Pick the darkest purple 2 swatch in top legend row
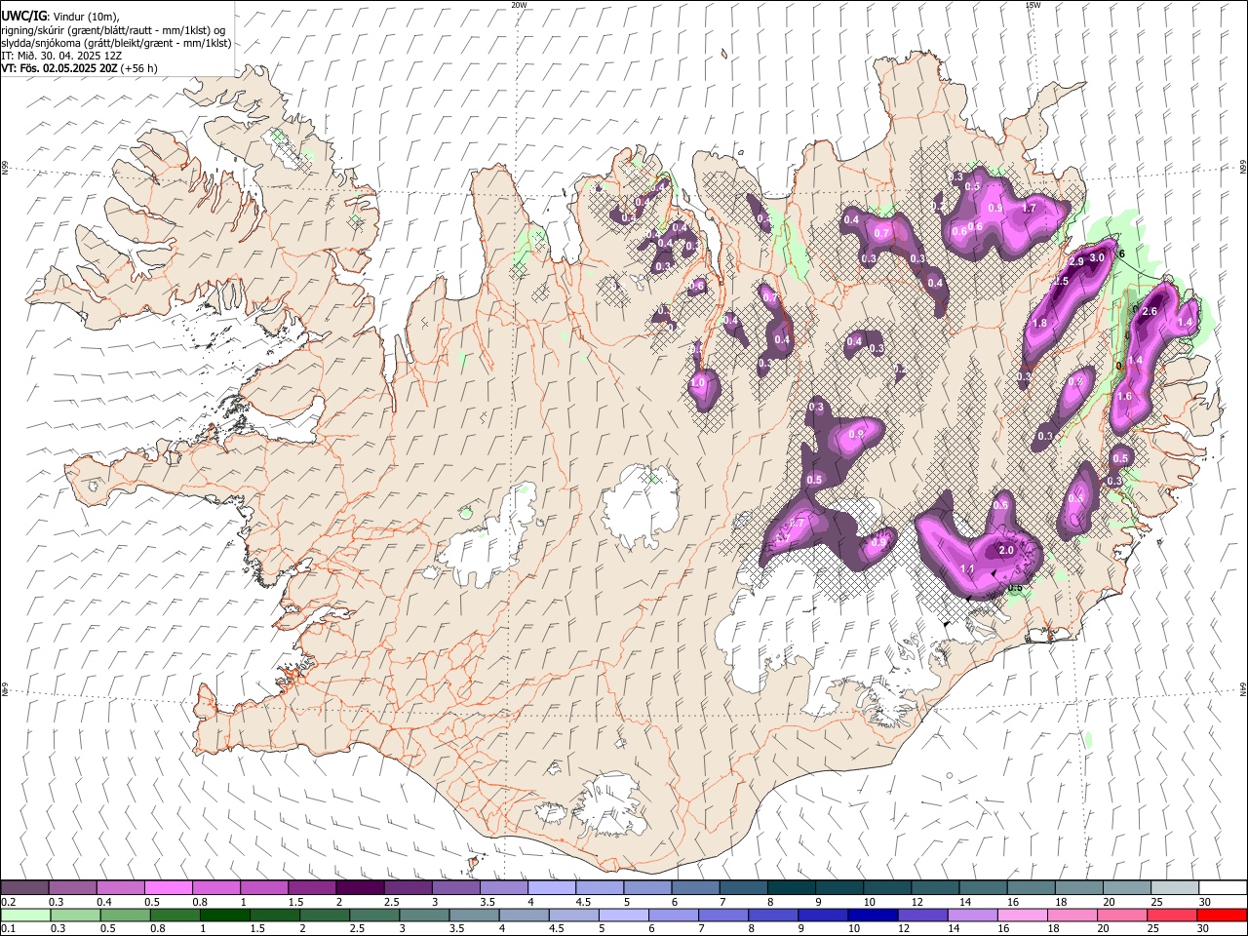 click(360, 888)
